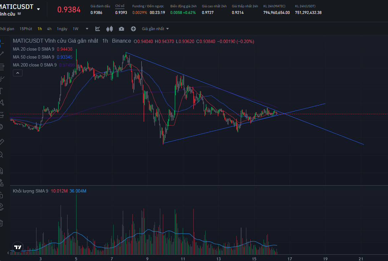Switch to the 1W timeframe
The height and width of the screenshot is (261, 388).
coord(75,29)
